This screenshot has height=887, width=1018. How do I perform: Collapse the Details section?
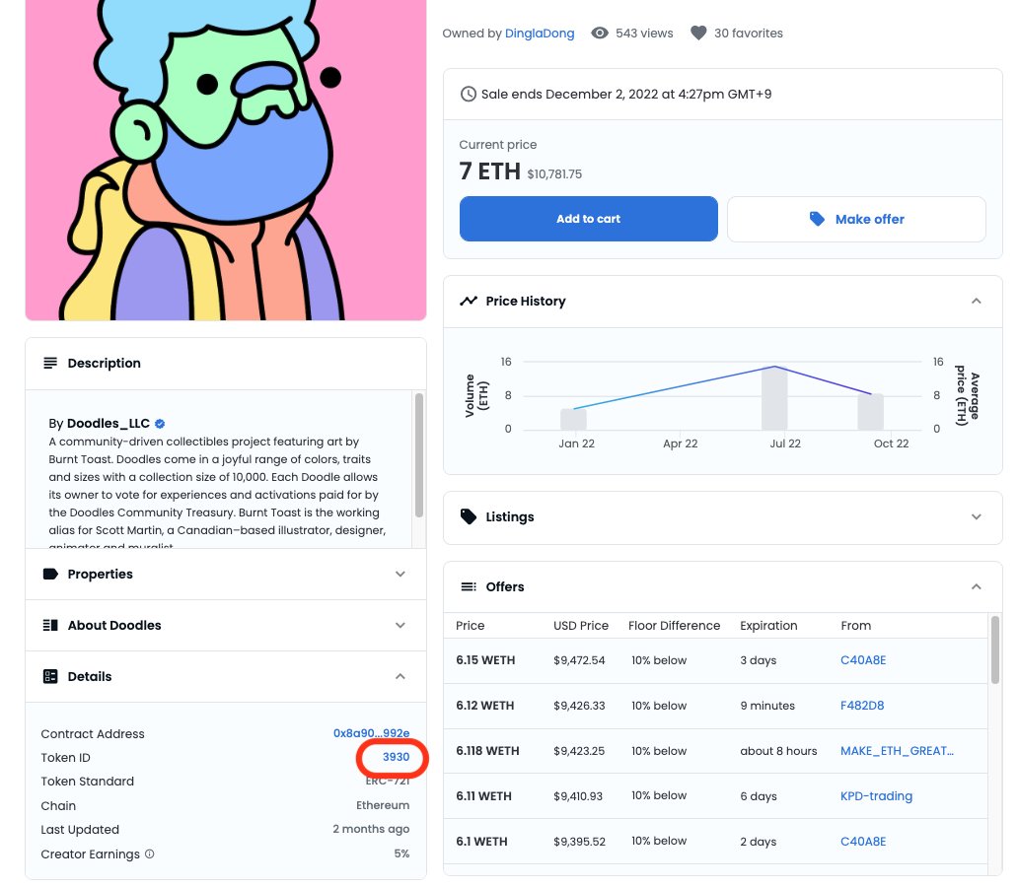point(400,676)
